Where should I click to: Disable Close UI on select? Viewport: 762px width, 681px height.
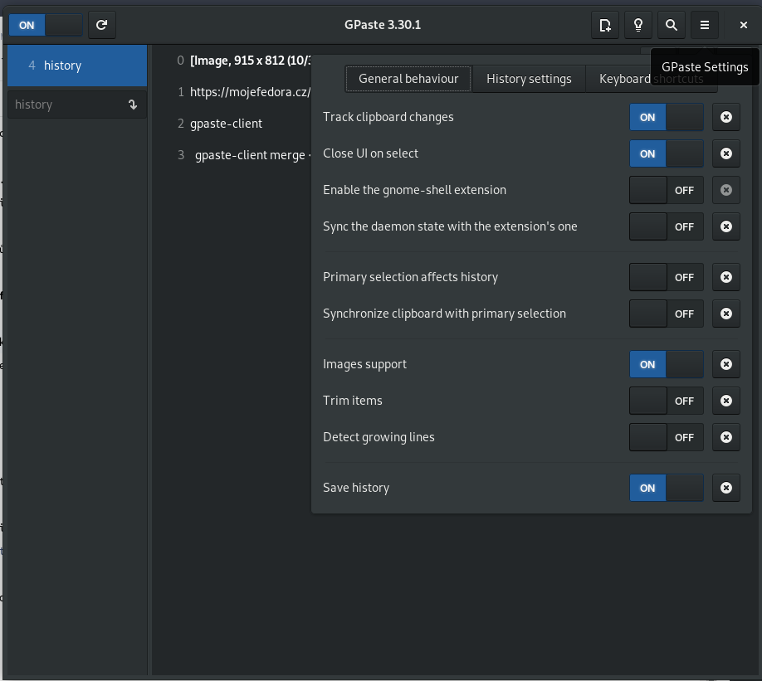click(666, 153)
